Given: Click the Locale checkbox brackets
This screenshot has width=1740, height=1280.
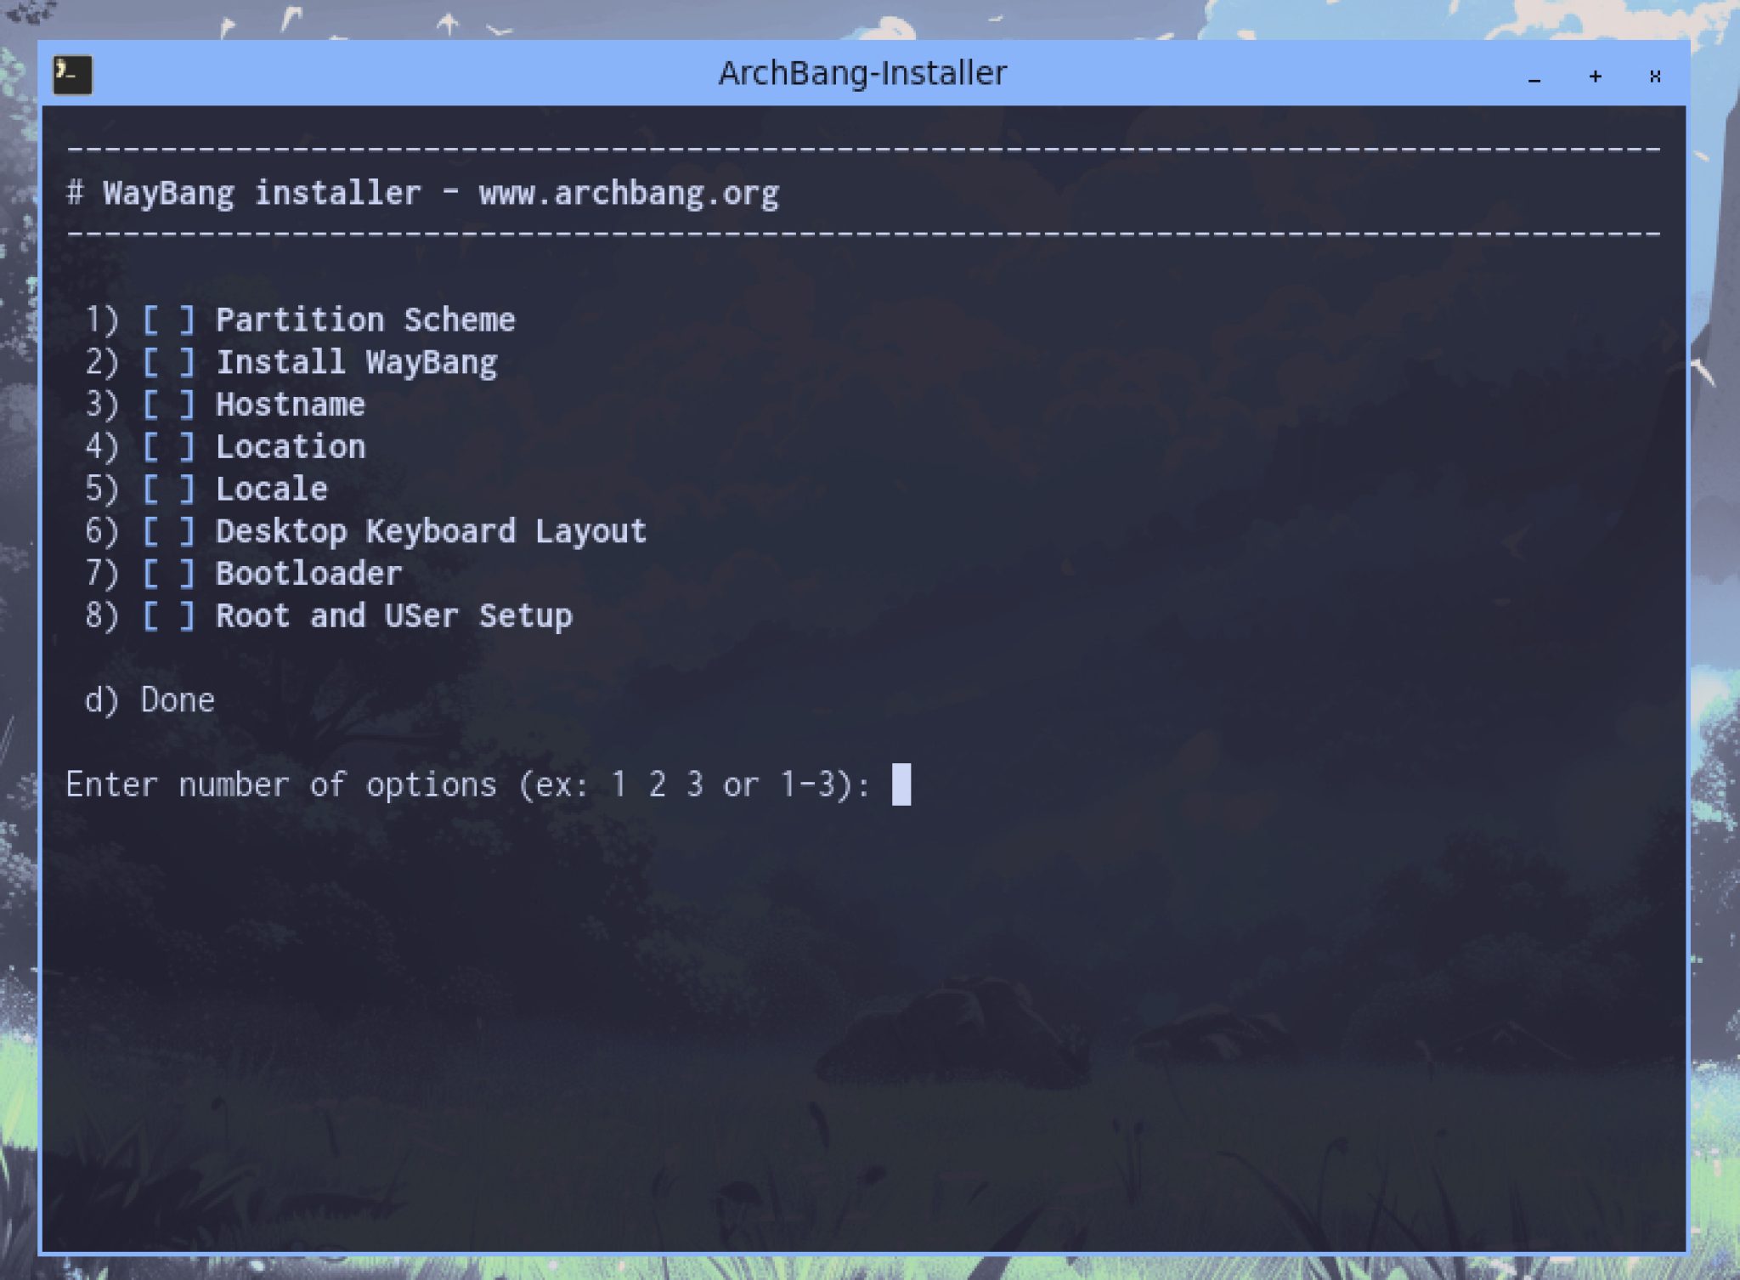Looking at the screenshot, I should click(x=169, y=490).
